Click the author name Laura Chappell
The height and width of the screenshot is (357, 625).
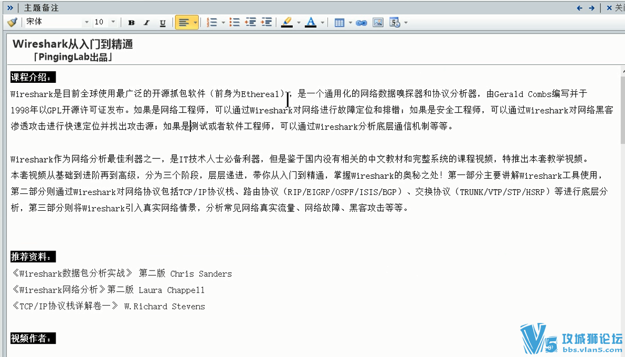(x=172, y=290)
